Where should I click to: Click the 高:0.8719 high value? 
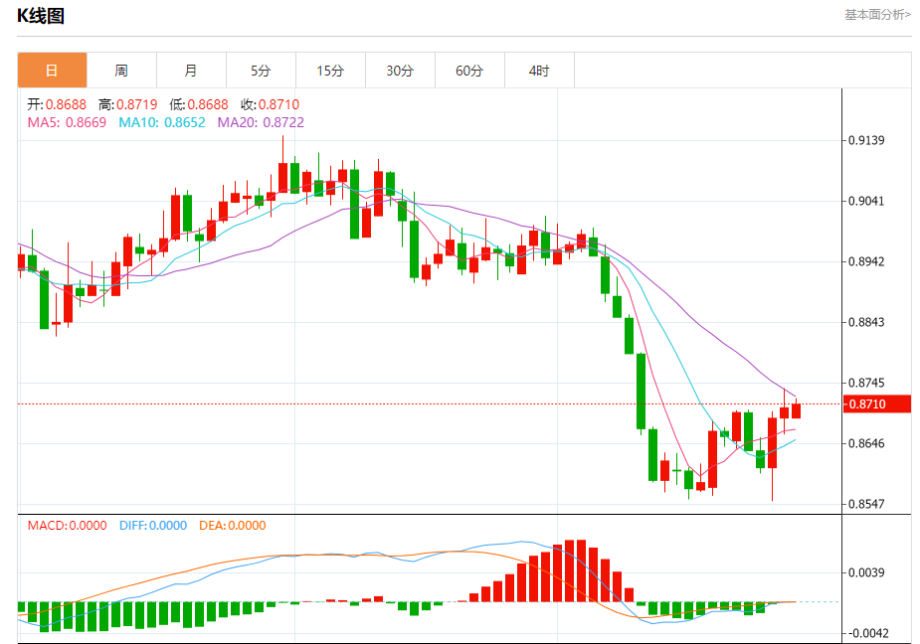tap(128, 104)
